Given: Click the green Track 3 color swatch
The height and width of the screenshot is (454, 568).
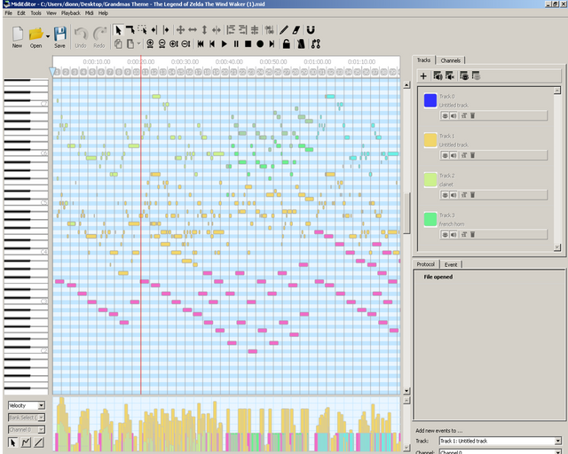Looking at the screenshot, I should (430, 219).
